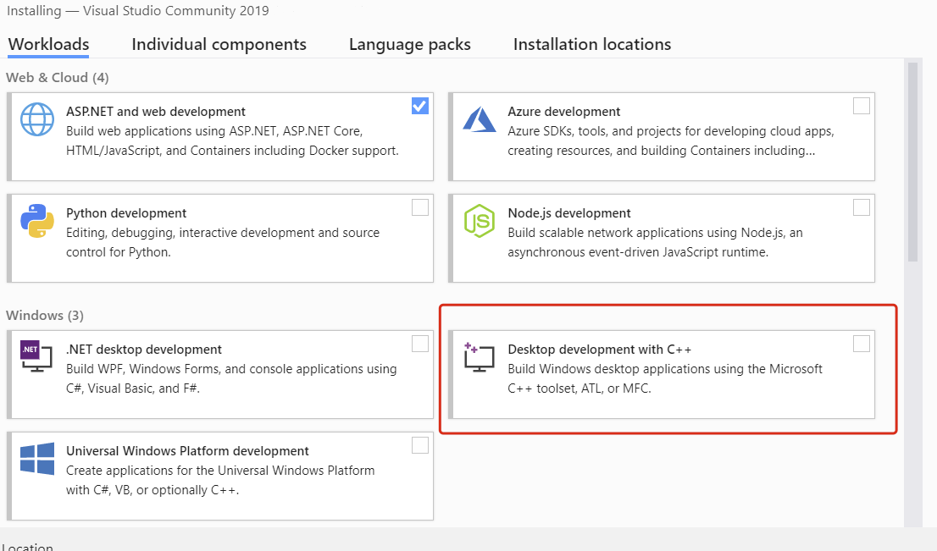Click the Python description about editing and debugging
Screen dimensions: 937x551
222,242
